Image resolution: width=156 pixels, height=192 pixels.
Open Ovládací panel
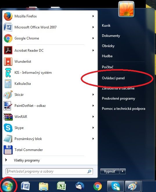[113, 78]
